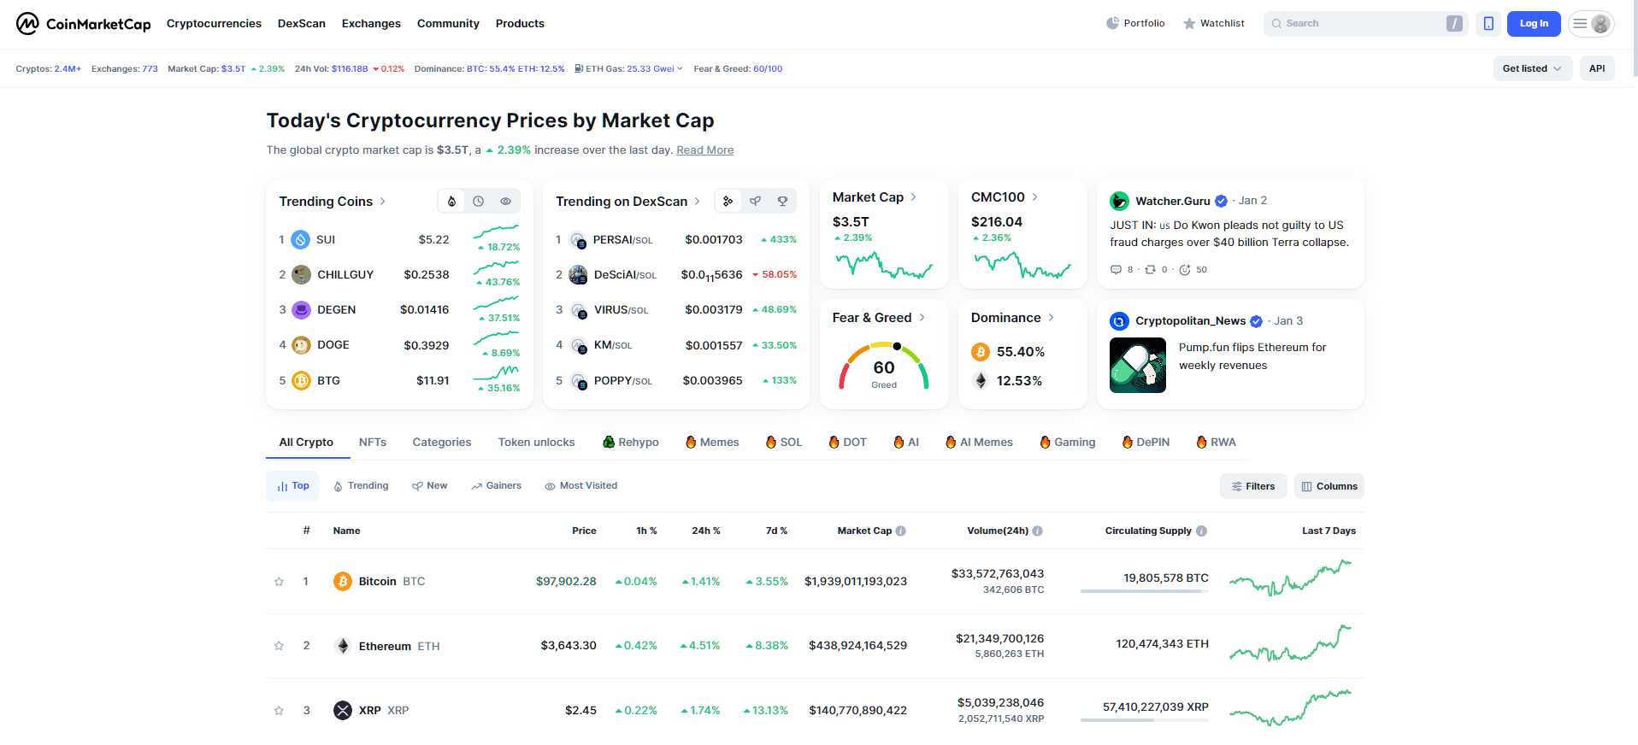Image resolution: width=1638 pixels, height=745 pixels.
Task: Select fire icon in Trending Coins
Action: tap(451, 202)
